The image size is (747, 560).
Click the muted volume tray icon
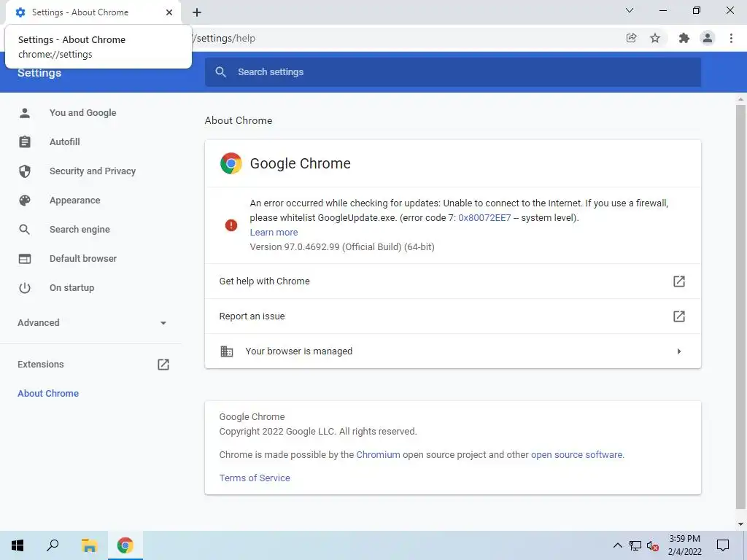click(653, 545)
